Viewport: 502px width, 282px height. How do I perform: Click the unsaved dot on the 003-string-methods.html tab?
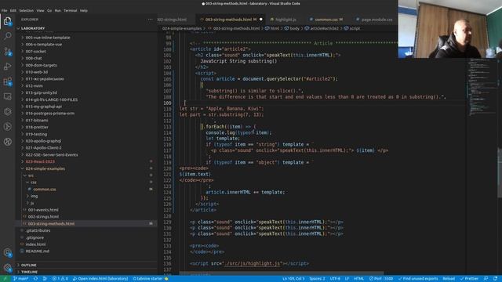click(261, 20)
